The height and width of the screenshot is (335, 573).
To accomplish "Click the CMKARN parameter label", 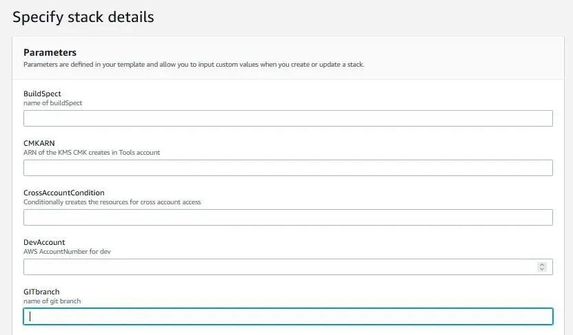I will [x=39, y=143].
